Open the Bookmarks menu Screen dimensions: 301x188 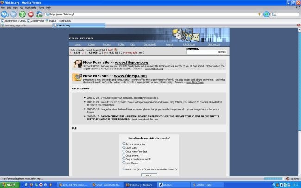point(31,8)
